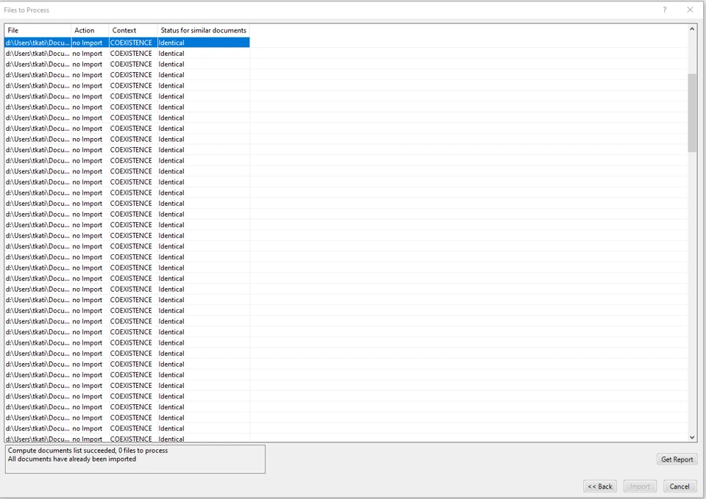Click the highlighted row's no Import cell

click(x=90, y=43)
